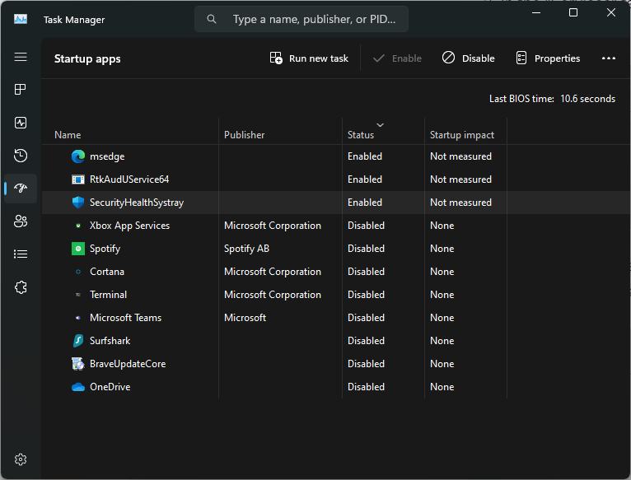Open Task Manager settings gear
631x480 pixels.
tap(21, 459)
